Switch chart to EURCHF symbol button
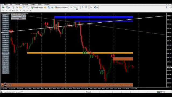The height and width of the screenshot is (97, 172). click(5, 34)
